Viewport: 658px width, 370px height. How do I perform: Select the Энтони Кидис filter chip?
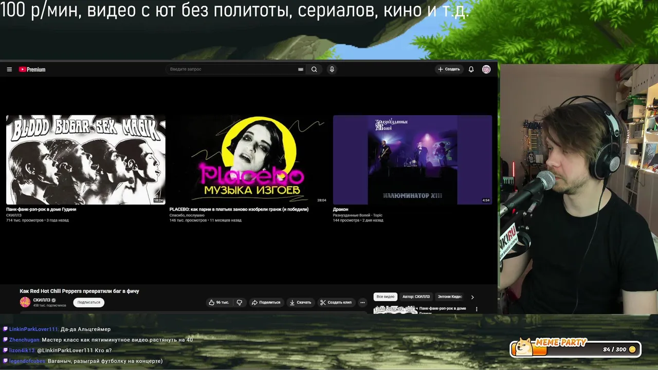[450, 297]
